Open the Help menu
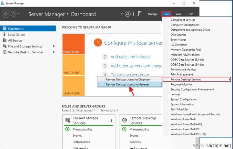 190,14
